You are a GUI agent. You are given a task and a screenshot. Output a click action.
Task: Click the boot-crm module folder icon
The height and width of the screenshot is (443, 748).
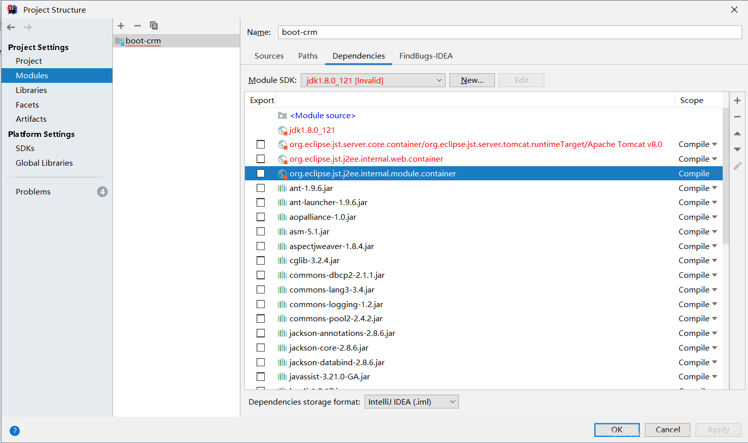119,41
